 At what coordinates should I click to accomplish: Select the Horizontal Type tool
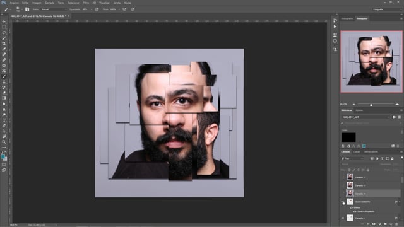[x=4, y=120]
